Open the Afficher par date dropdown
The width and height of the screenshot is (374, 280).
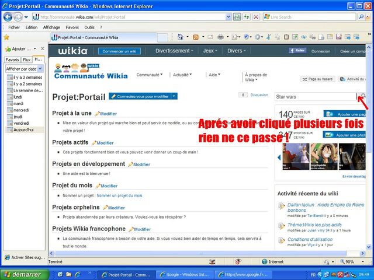tap(40, 69)
